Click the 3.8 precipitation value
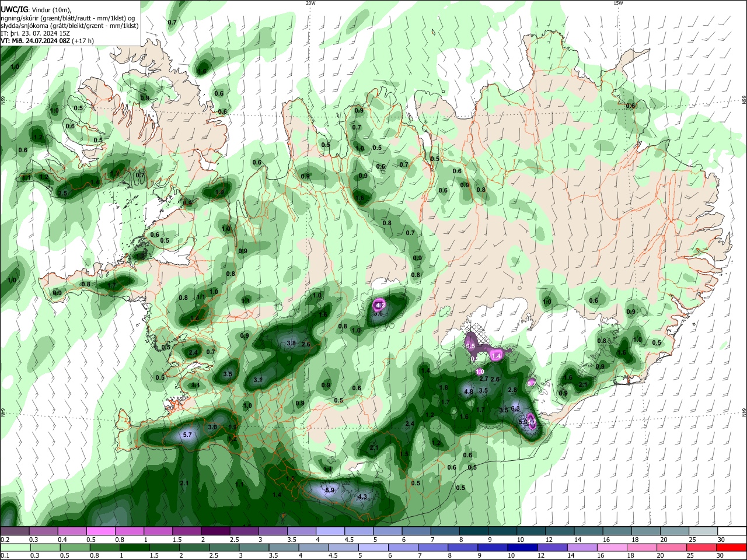 [291, 344]
